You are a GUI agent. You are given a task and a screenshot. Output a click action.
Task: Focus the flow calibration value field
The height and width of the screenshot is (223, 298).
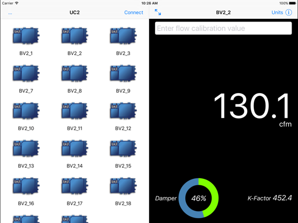(x=223, y=28)
